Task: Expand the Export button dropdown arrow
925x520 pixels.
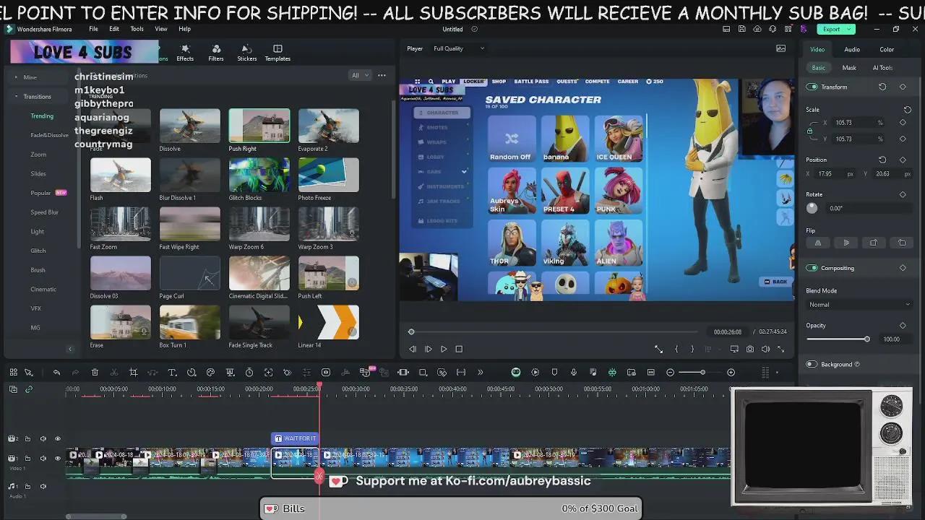Action: 850,29
